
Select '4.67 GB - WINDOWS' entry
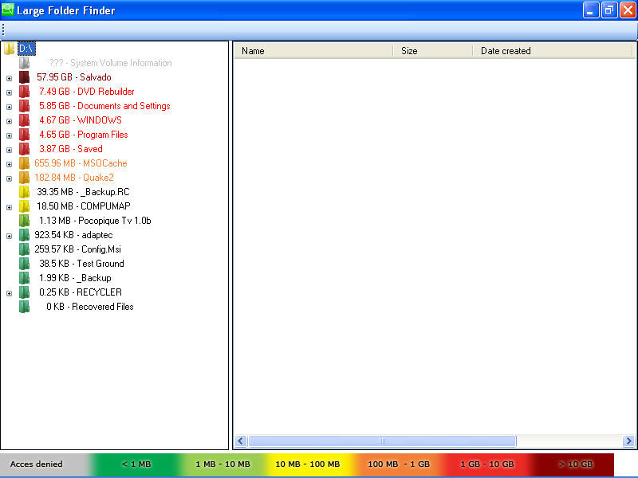pos(81,120)
